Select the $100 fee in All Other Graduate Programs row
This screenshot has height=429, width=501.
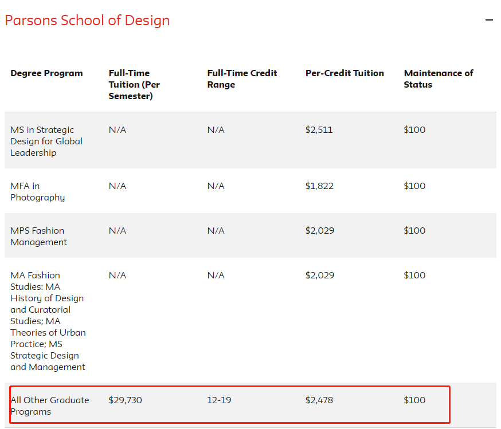(x=414, y=400)
